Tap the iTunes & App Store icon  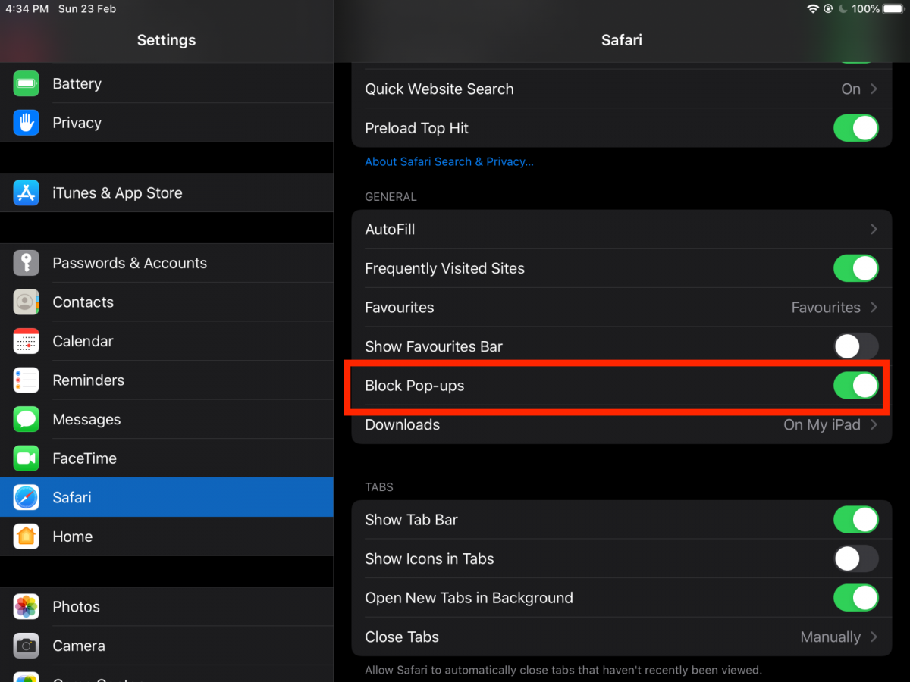[x=26, y=192]
